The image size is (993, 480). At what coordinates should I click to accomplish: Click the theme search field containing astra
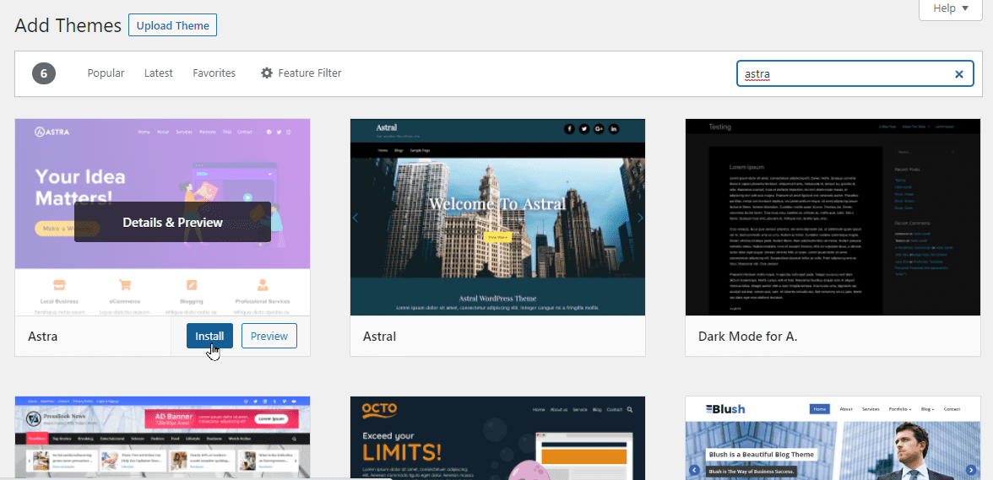[x=855, y=74]
